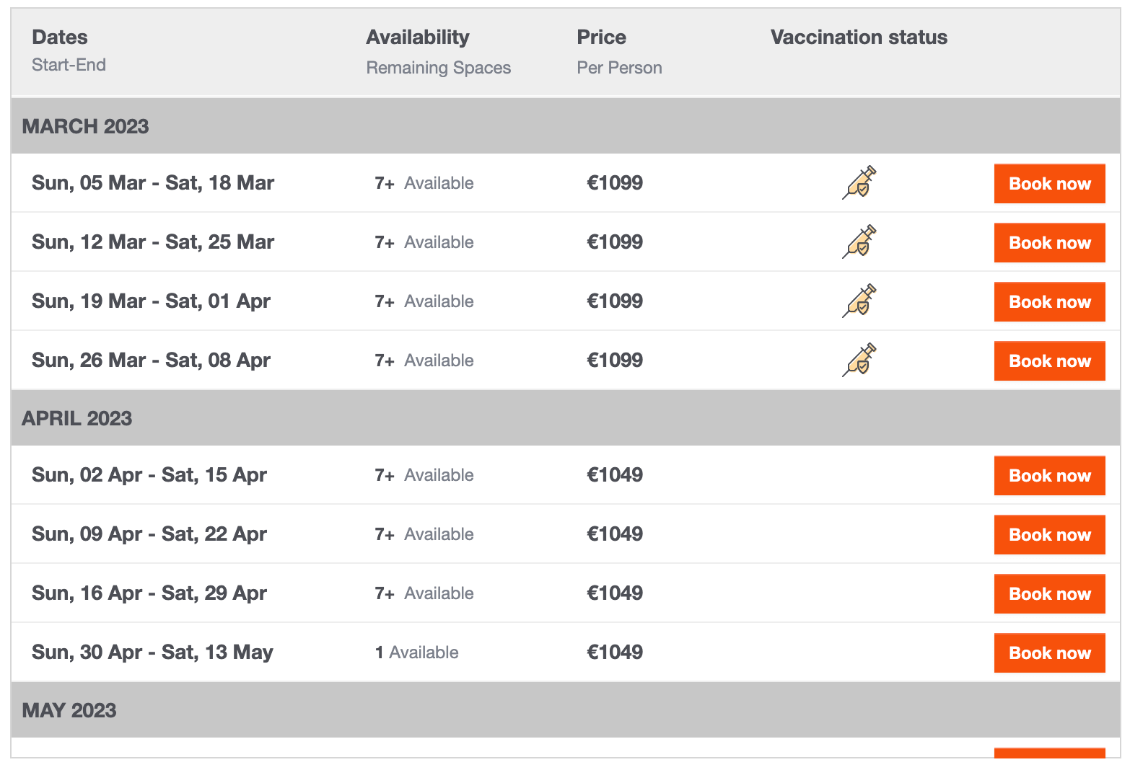Click vaccination syringe icon for 26 Mar trip

859,360
